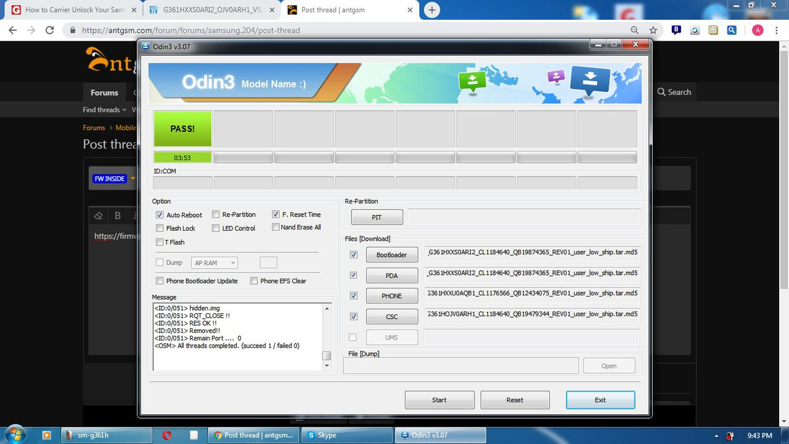
Task: Select the 'Post thread | antgsm' tab
Action: click(350, 10)
